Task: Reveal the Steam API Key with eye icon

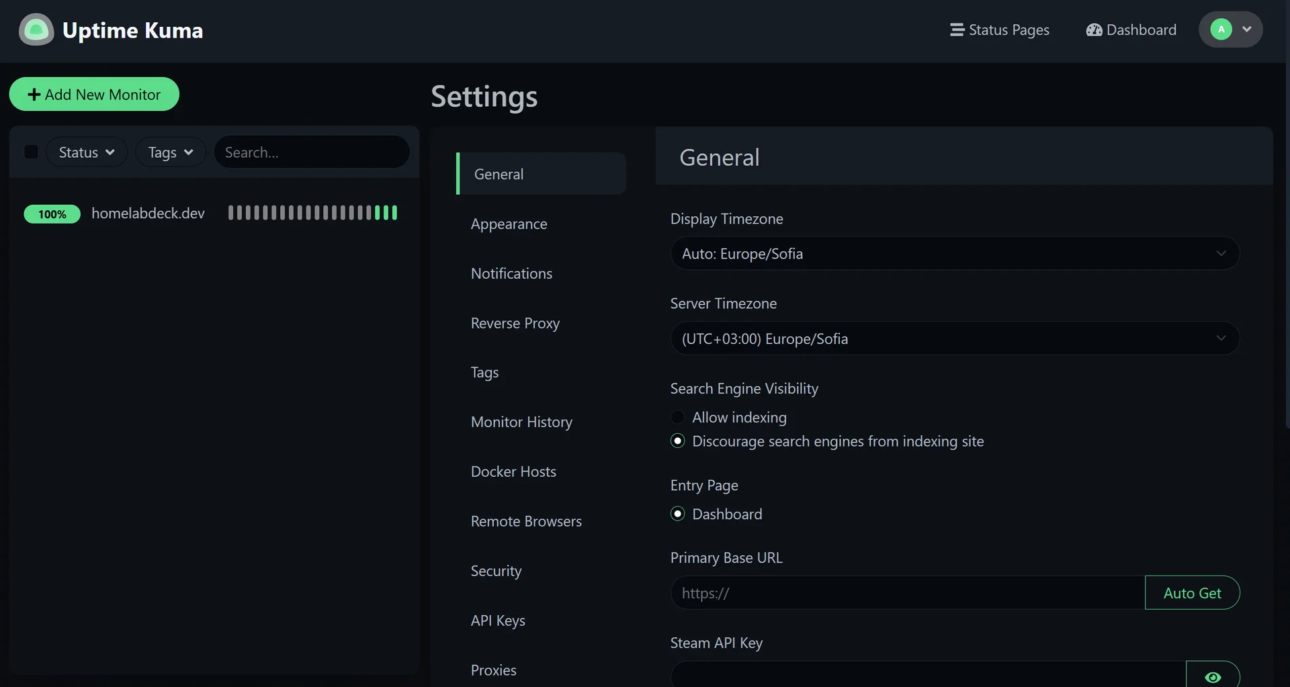Action: 1213,676
